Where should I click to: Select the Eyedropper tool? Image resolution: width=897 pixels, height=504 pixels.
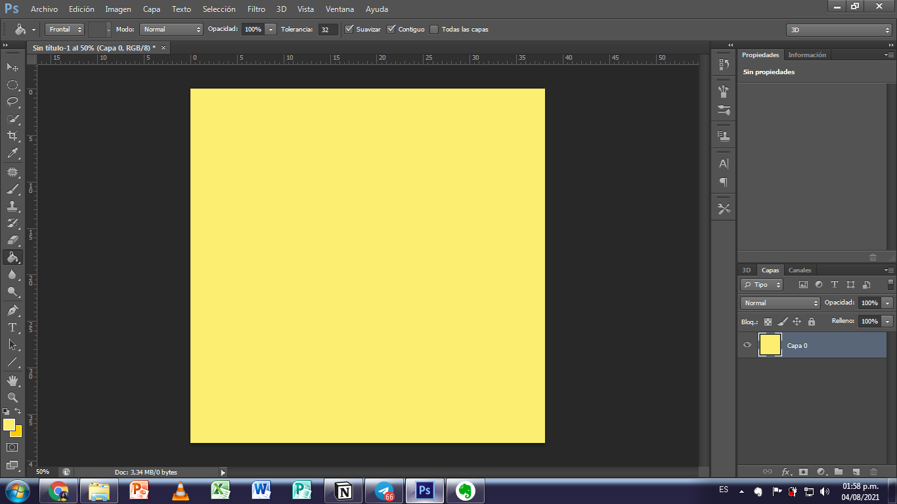[x=12, y=154]
